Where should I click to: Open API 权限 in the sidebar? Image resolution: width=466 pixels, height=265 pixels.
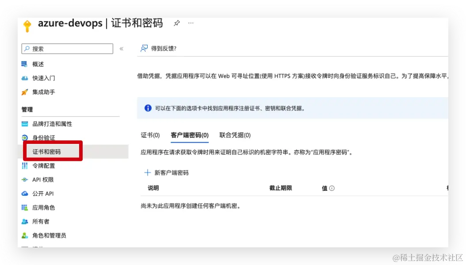pyautogui.click(x=43, y=179)
